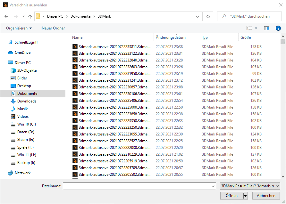Select drive Backup (I:)
Viewport: 286px width, 204px height.
click(x=26, y=163)
